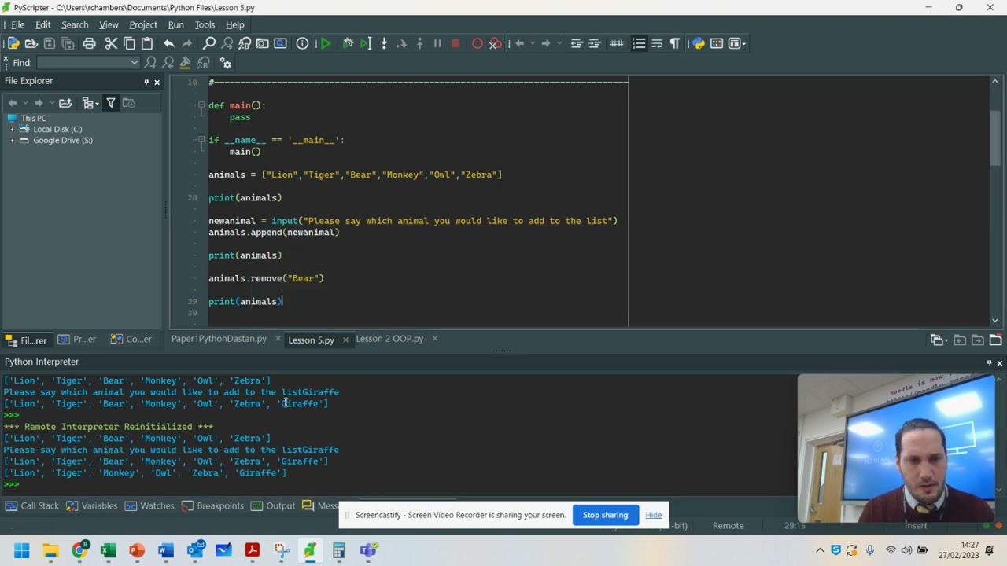This screenshot has height=566, width=1007.
Task: Click the Paste clipboard icon
Action: click(147, 43)
